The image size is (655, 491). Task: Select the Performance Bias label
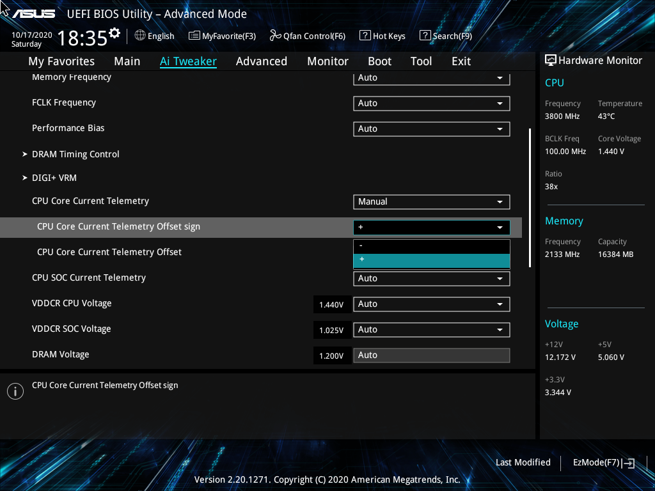(x=68, y=128)
